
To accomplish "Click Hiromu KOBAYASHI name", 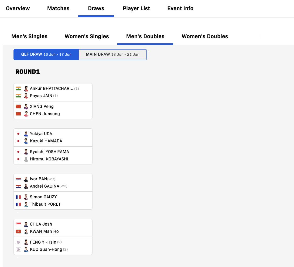I will 49,159.
